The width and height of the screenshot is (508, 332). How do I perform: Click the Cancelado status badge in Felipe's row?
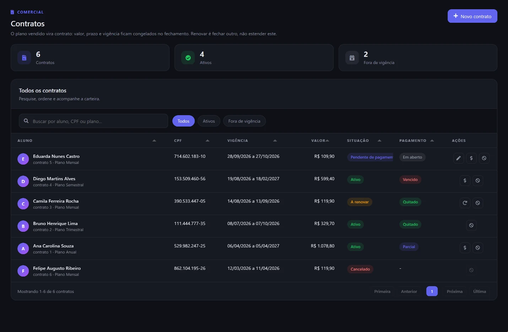(360, 269)
